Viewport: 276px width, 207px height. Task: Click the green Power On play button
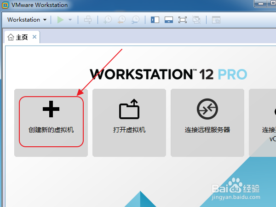60,20
